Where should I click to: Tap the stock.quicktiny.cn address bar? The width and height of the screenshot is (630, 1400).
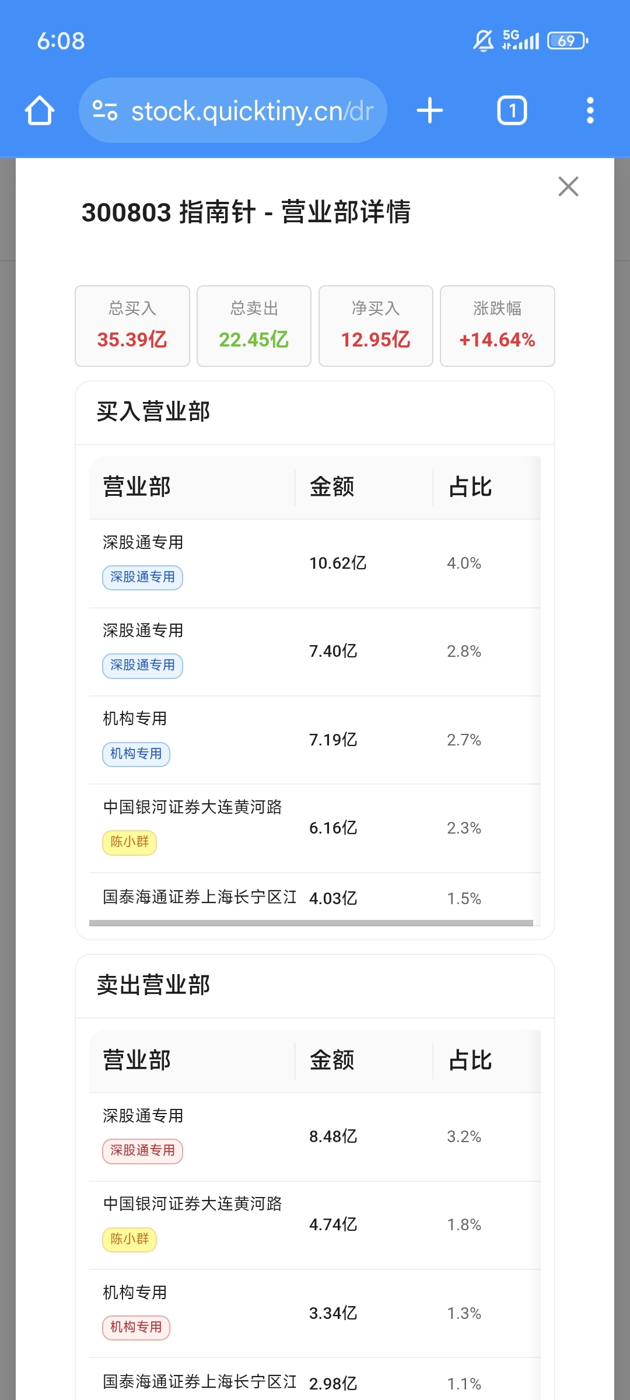click(x=233, y=111)
